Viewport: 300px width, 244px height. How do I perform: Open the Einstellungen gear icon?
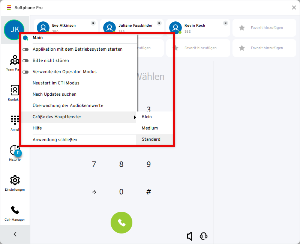click(x=15, y=181)
